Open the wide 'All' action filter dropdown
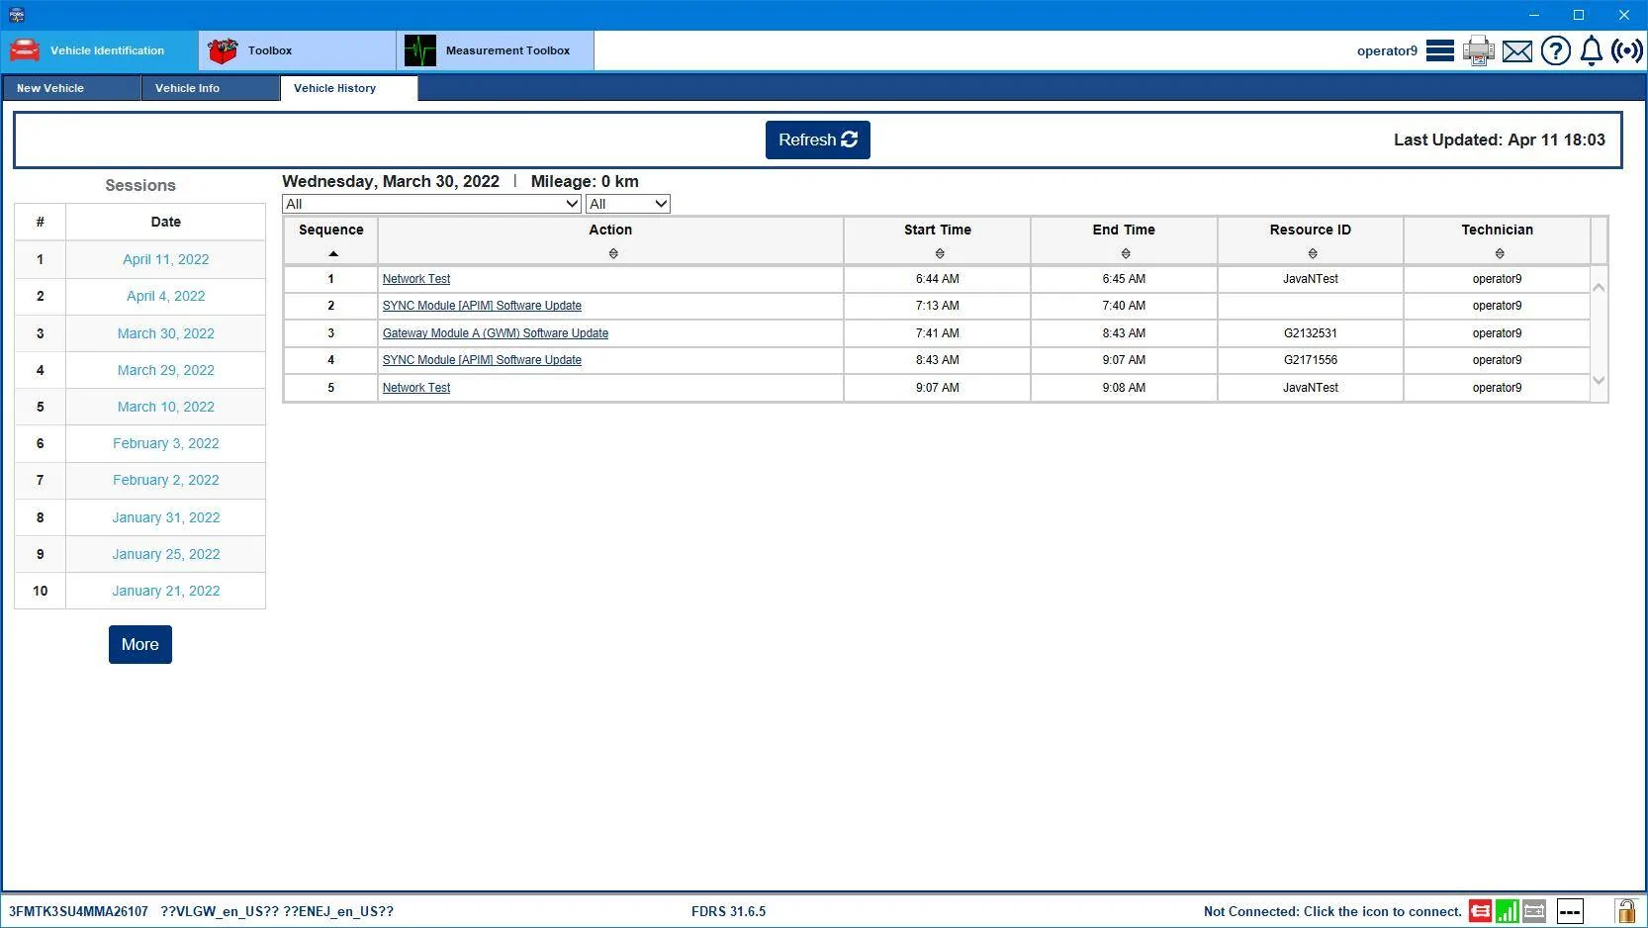The height and width of the screenshot is (928, 1648). click(431, 204)
